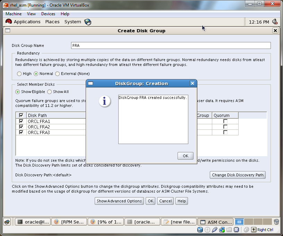Open the [RPM Se... Firefox taskbar item

point(69,222)
